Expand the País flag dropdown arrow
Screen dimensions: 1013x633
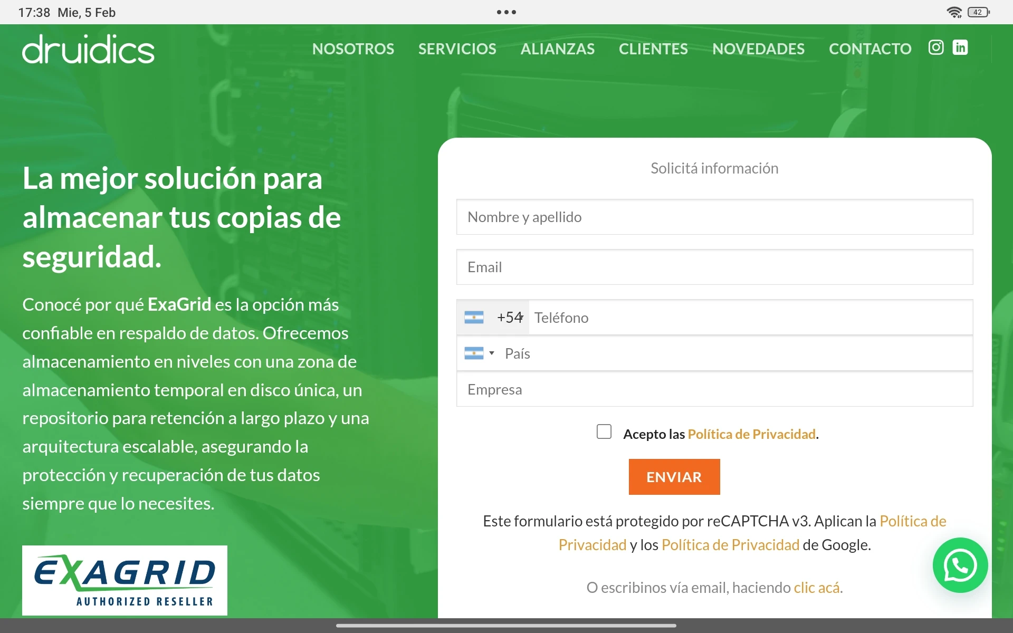[x=491, y=353]
